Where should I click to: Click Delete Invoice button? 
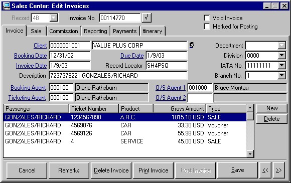(x=111, y=170)
